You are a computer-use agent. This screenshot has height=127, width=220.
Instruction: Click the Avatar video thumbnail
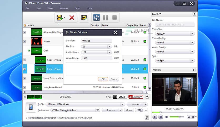(x=37, y=41)
